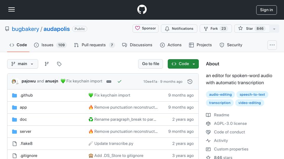Image resolution: width=284 pixels, height=159 pixels.
Task: Switch to the Code tab
Action: click(x=18, y=45)
